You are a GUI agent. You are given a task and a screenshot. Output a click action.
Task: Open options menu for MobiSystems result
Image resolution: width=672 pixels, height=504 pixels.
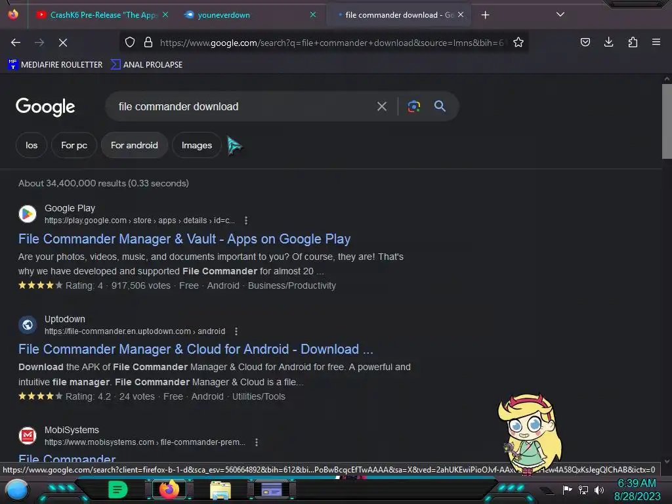(257, 442)
